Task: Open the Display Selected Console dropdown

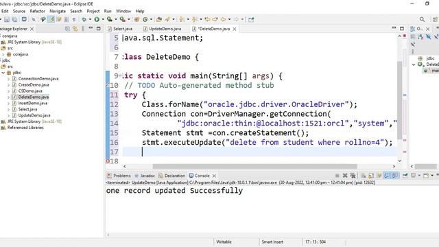Action: point(419,176)
